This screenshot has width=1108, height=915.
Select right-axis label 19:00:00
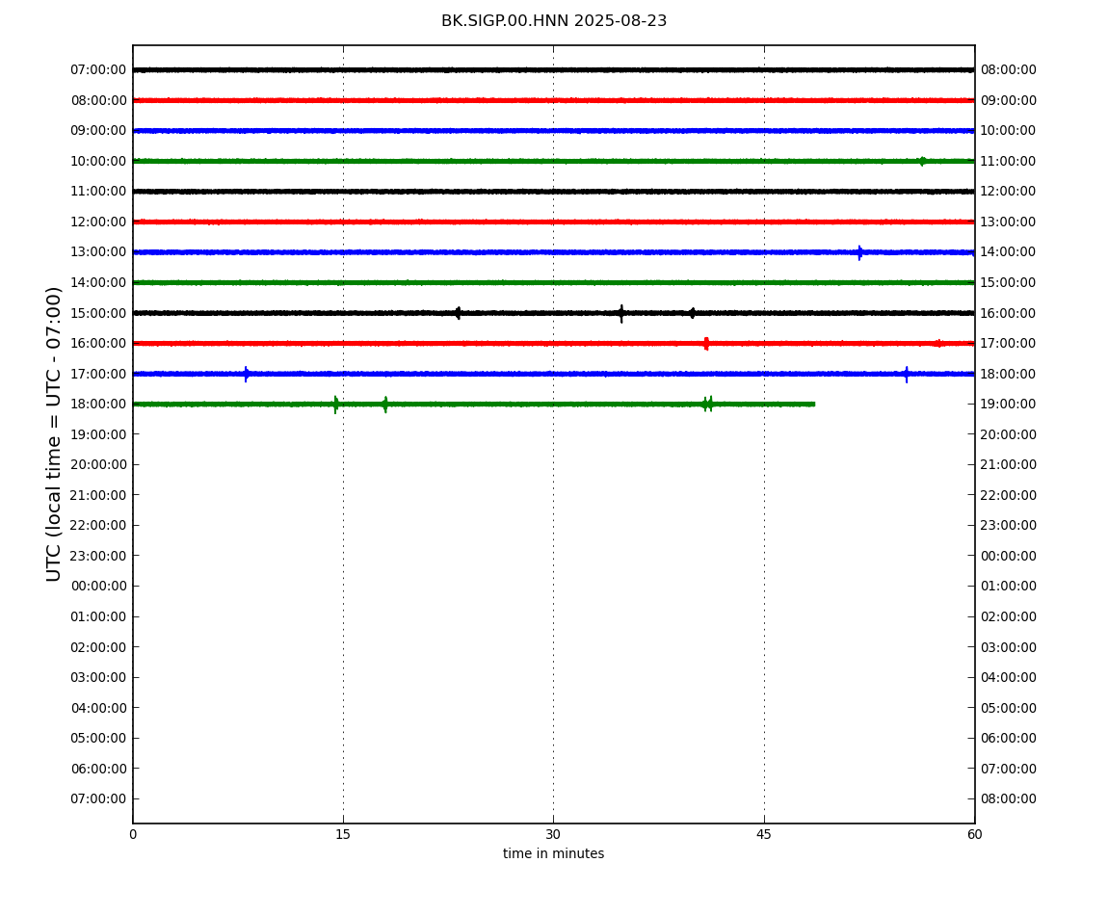(1009, 405)
